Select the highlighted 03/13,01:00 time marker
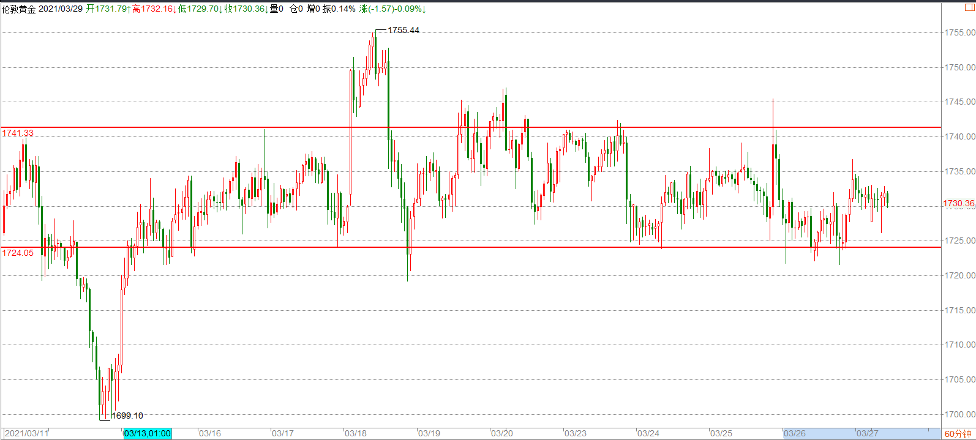Viewport: 976px width, 440px height. coord(148,433)
